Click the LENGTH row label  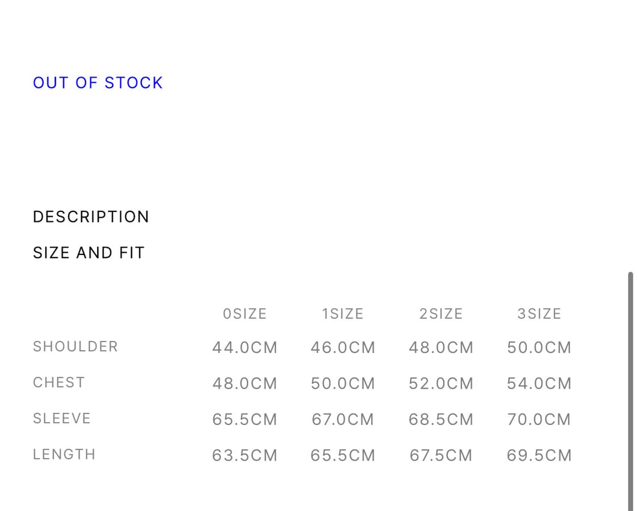tap(64, 454)
